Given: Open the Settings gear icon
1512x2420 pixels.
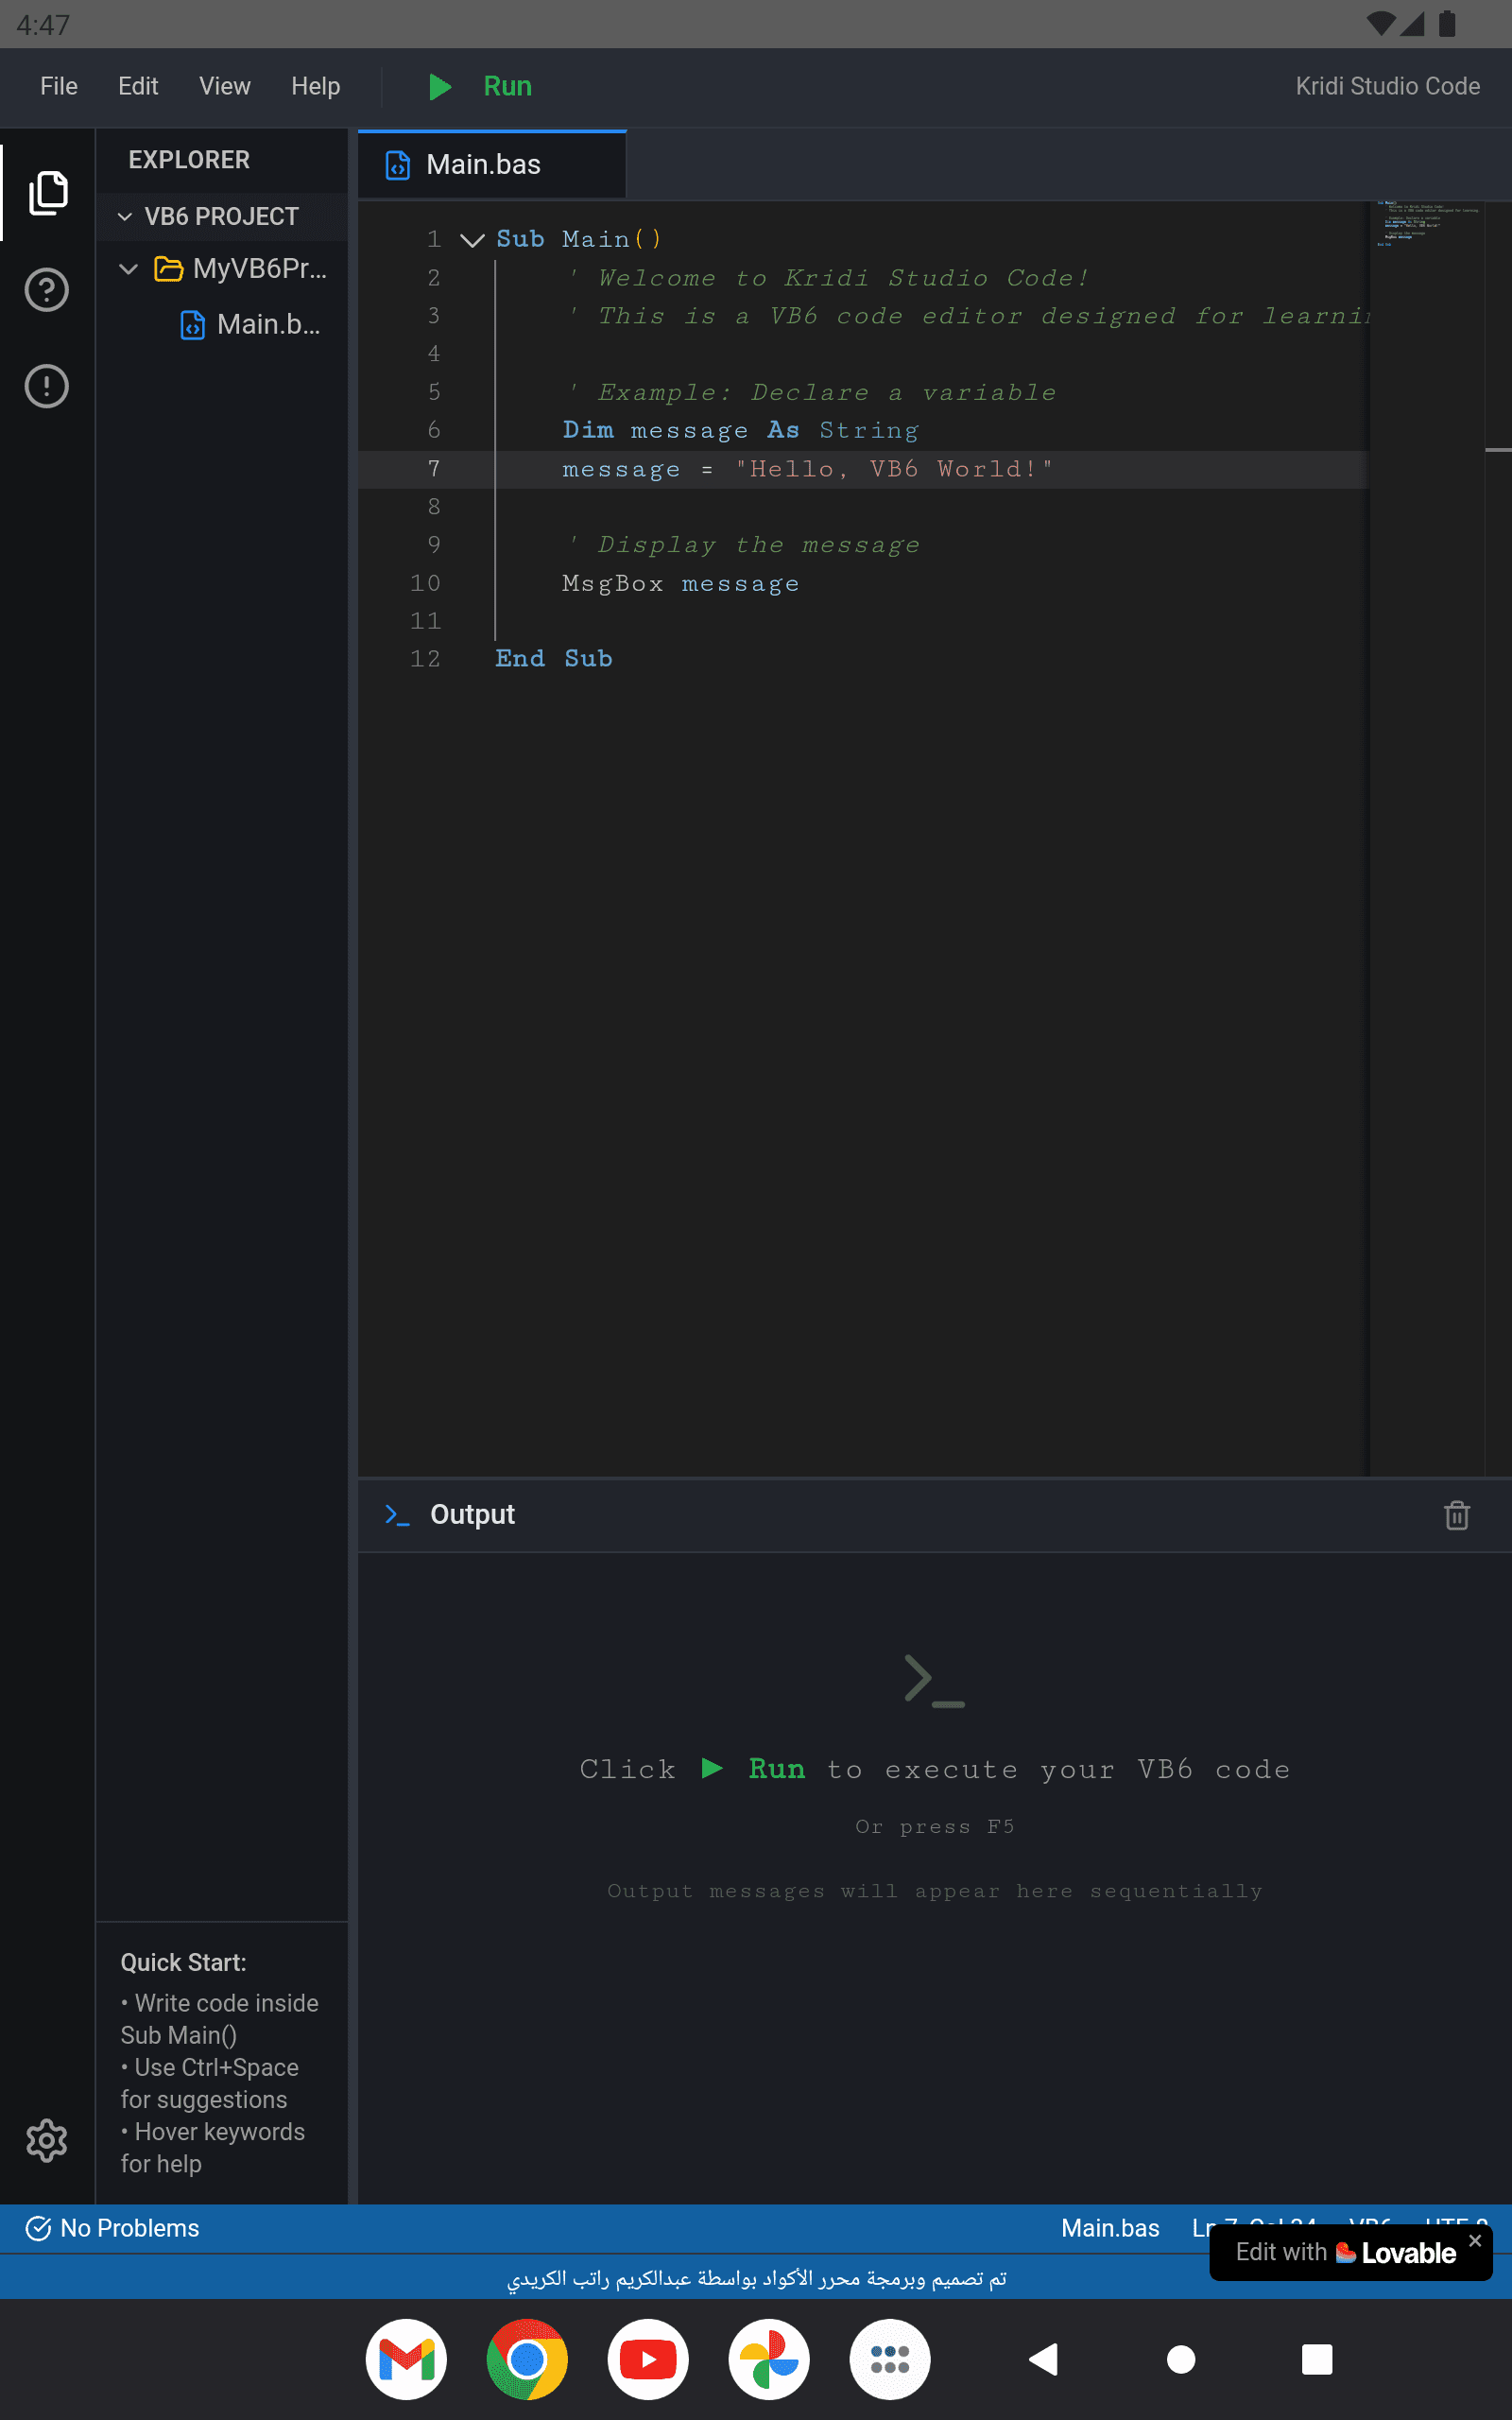Looking at the screenshot, I should tap(47, 2139).
